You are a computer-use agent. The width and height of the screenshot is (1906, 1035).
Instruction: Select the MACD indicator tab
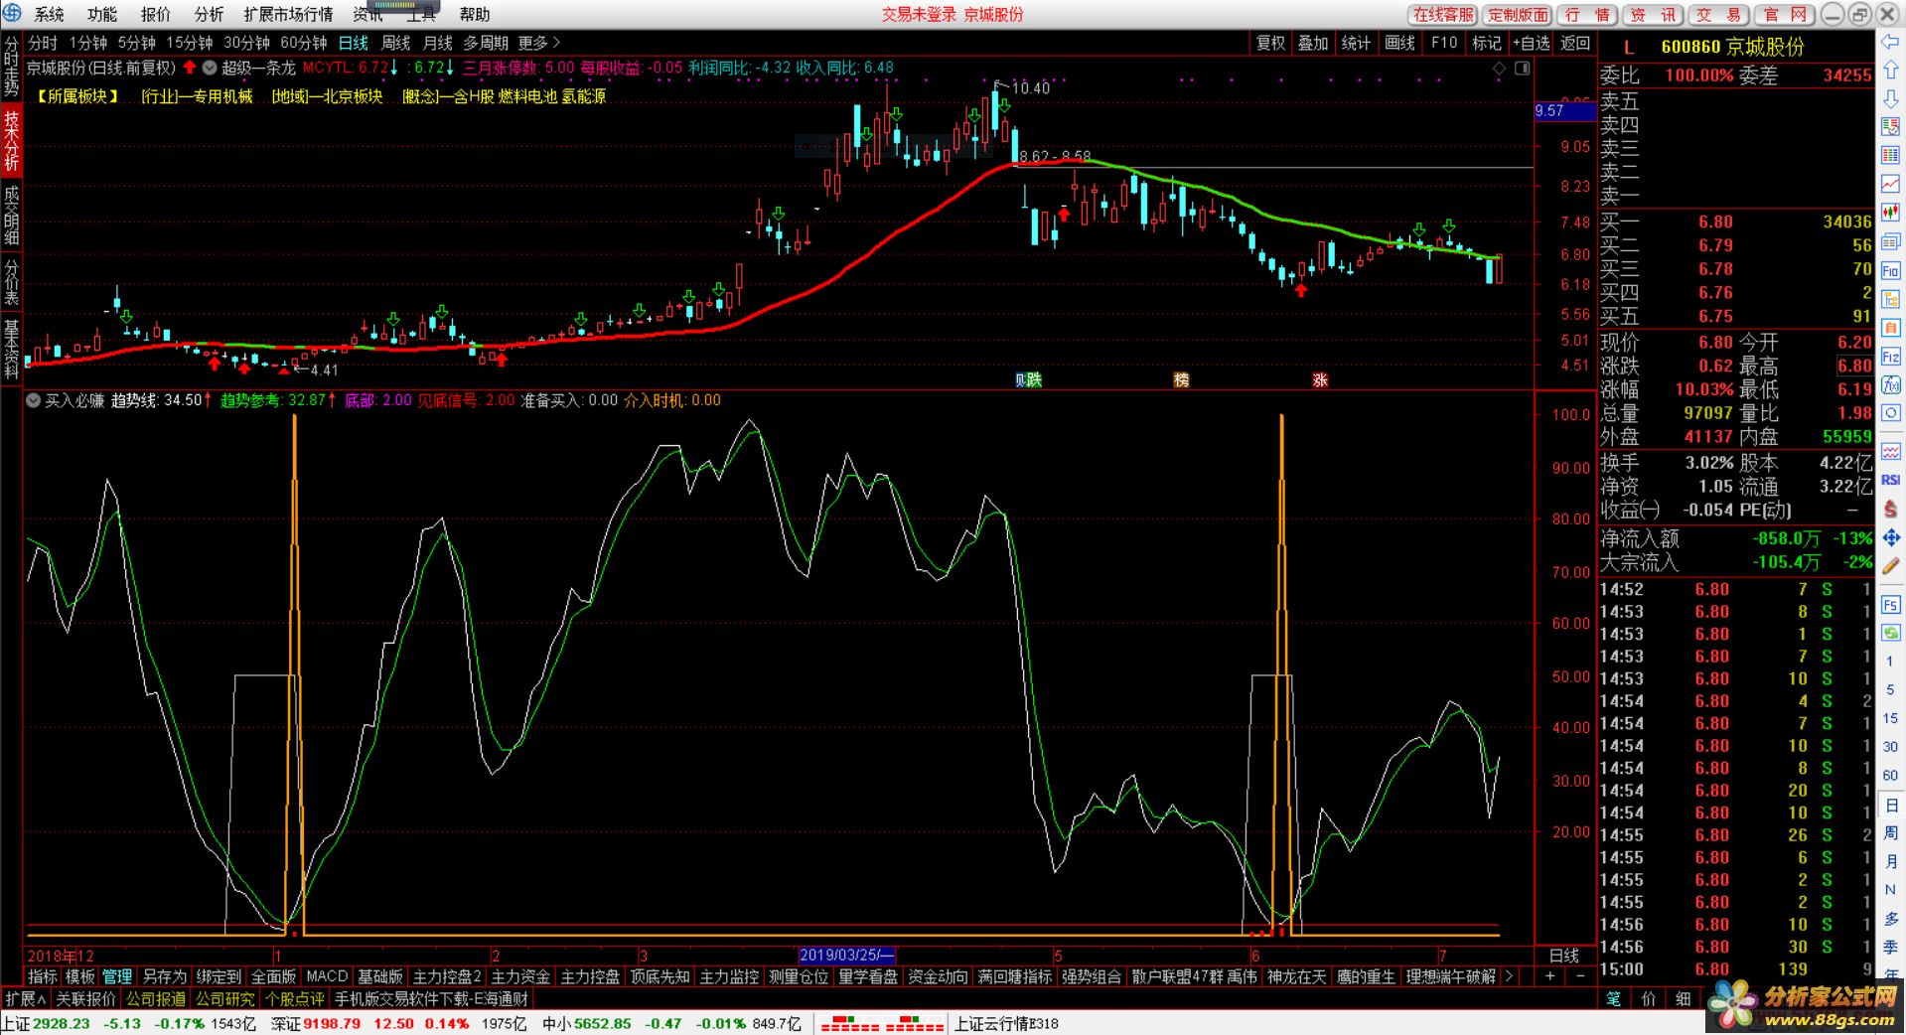[x=327, y=976]
